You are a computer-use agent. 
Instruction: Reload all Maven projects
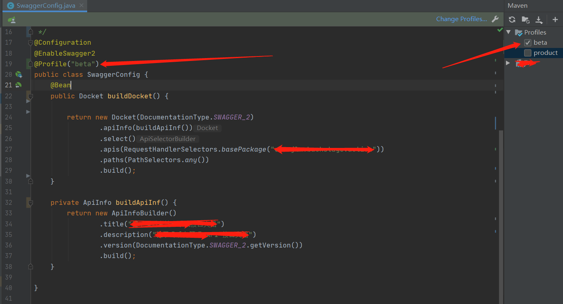(x=512, y=20)
